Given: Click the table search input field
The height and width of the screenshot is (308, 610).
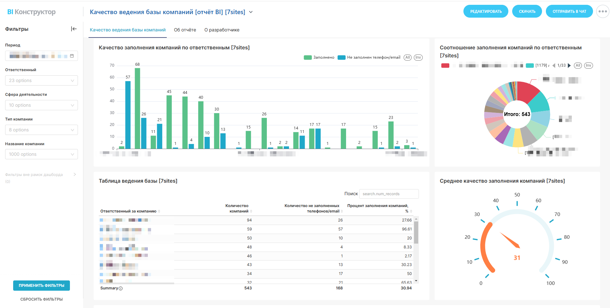Looking at the screenshot, I should 389,194.
